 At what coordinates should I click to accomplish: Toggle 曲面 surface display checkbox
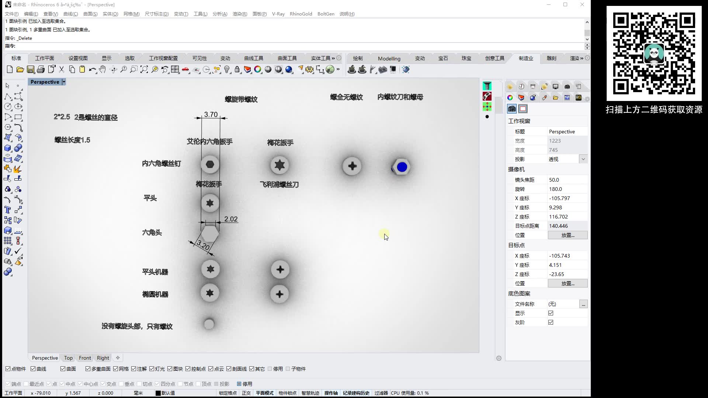pos(62,369)
